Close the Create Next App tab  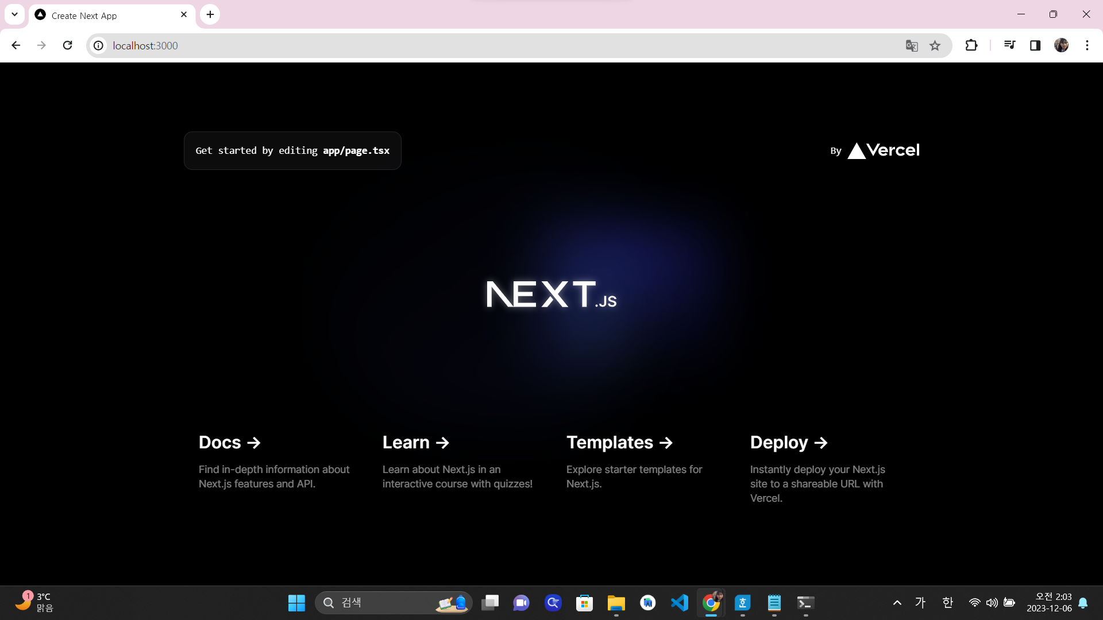coord(184,15)
